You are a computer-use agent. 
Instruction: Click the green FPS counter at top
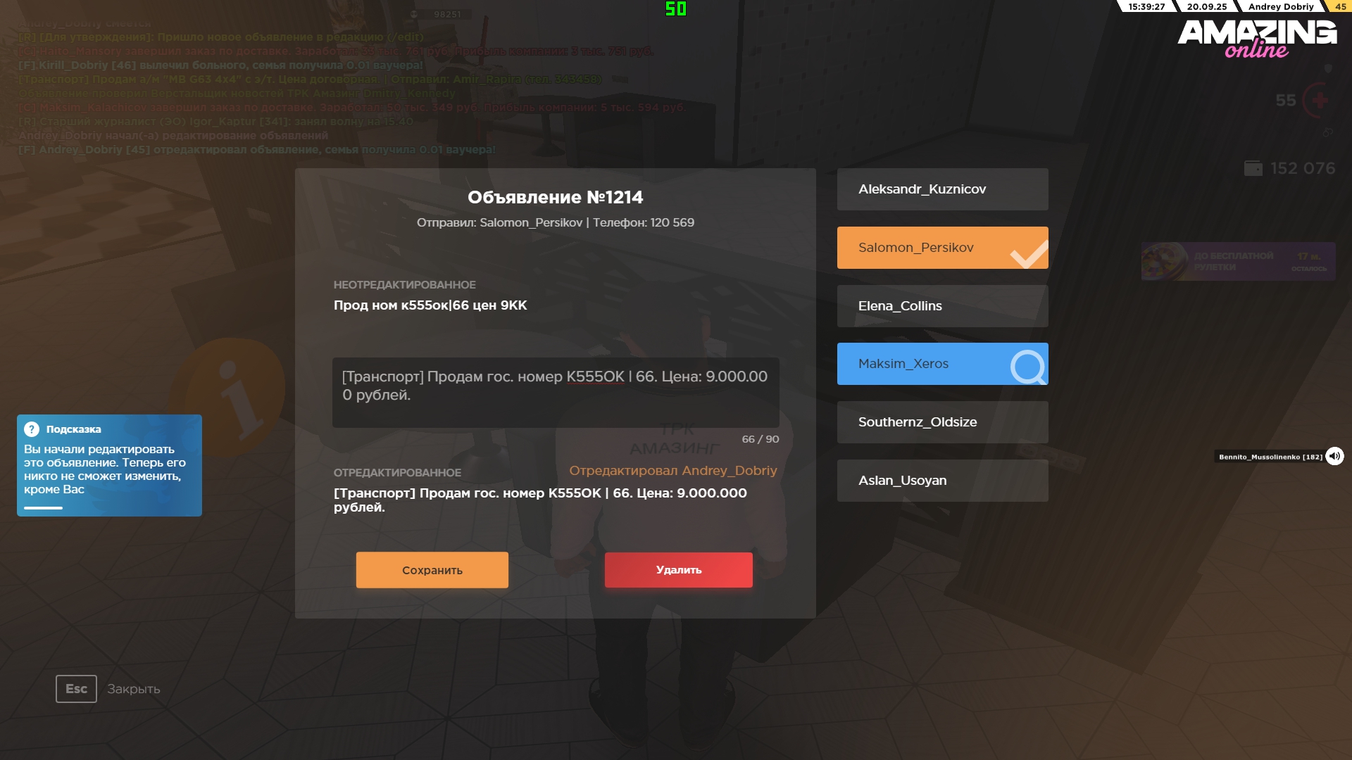coord(675,8)
